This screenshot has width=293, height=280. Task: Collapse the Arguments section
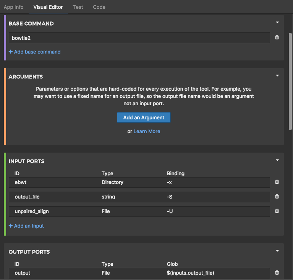[x=277, y=76]
